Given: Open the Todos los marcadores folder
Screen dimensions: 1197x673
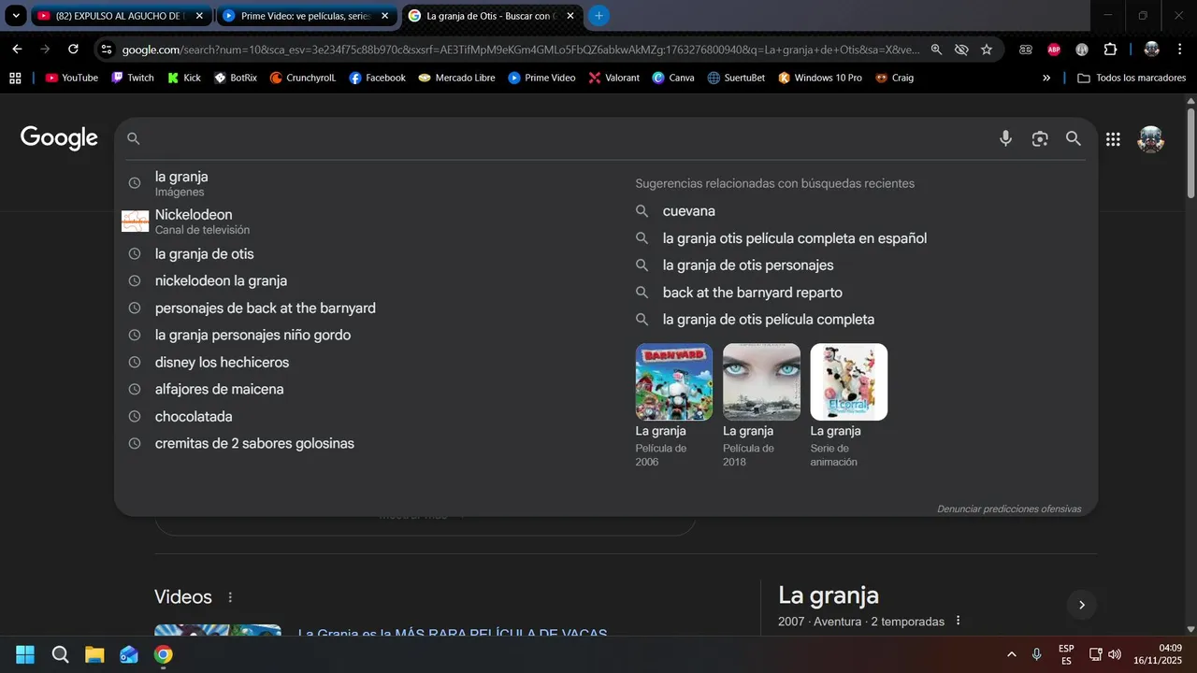Looking at the screenshot, I should (x=1132, y=78).
